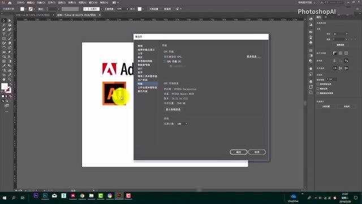
Task: Open the graphic style dropdown in control bar
Action: click(143, 9)
